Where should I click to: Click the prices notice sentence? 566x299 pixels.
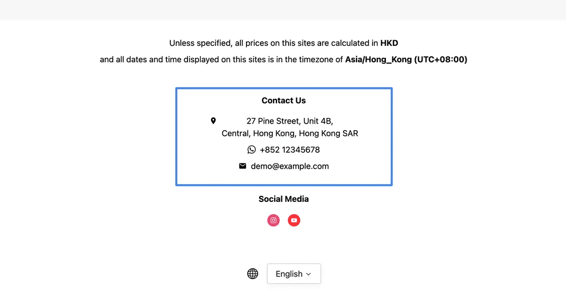click(284, 43)
